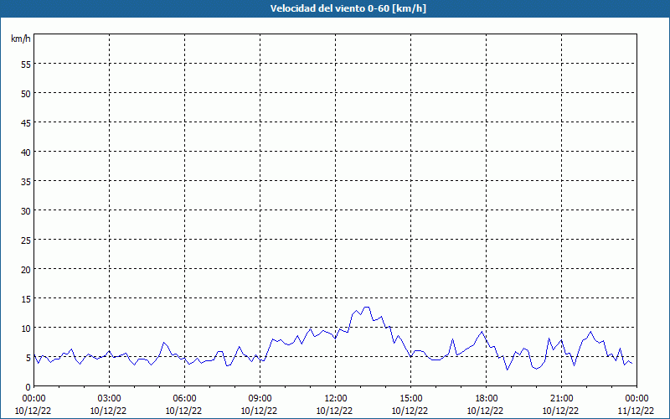Click the "30" y-axis value
The image size is (670, 419).
tap(26, 211)
